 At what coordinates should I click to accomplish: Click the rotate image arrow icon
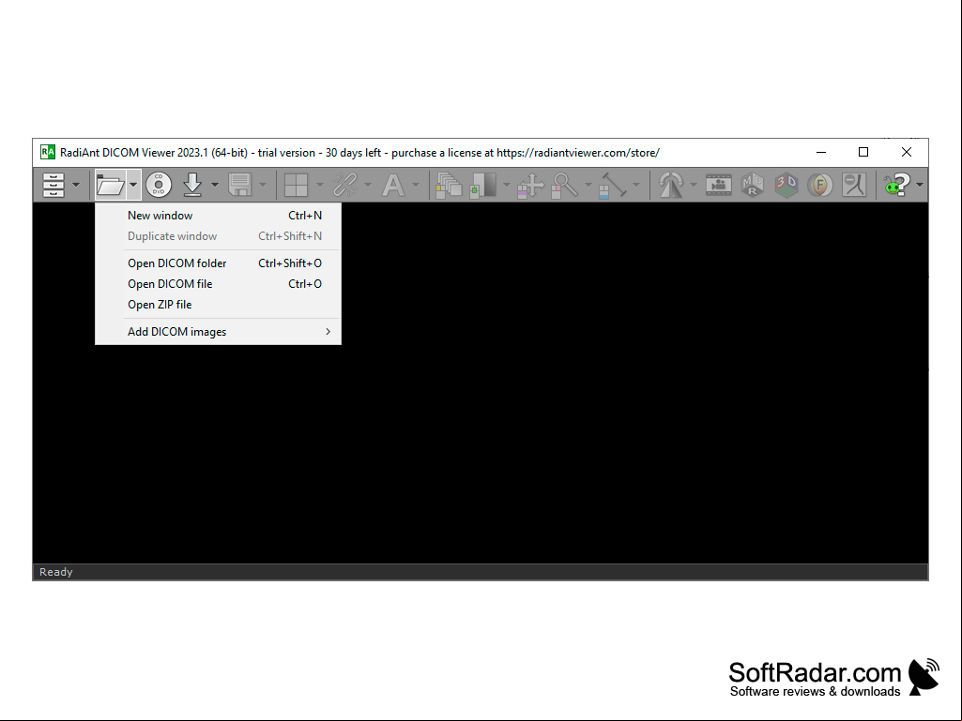click(670, 185)
